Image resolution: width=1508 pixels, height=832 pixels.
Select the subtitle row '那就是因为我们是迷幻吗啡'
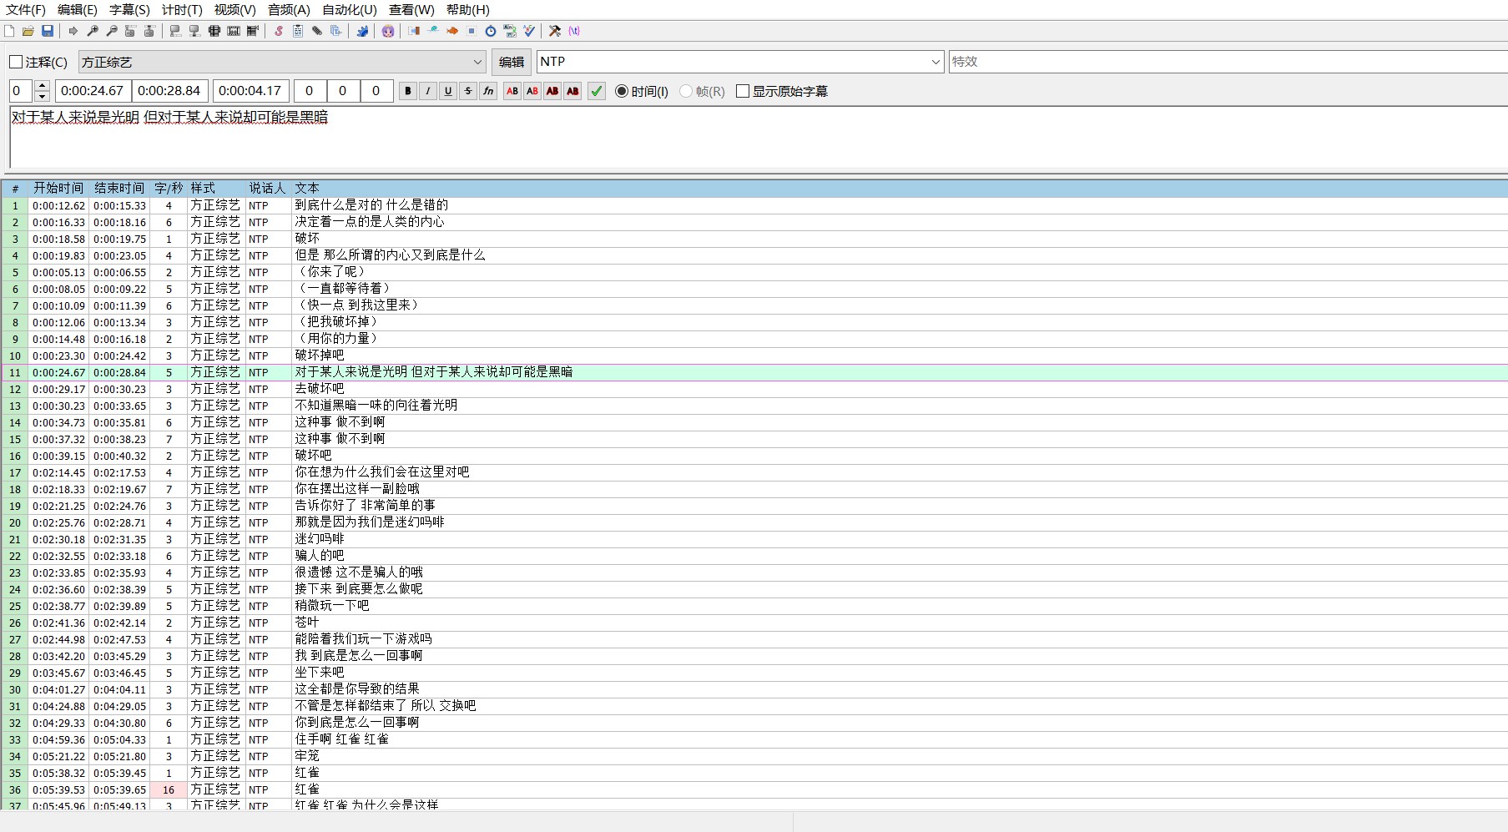pyautogui.click(x=754, y=522)
